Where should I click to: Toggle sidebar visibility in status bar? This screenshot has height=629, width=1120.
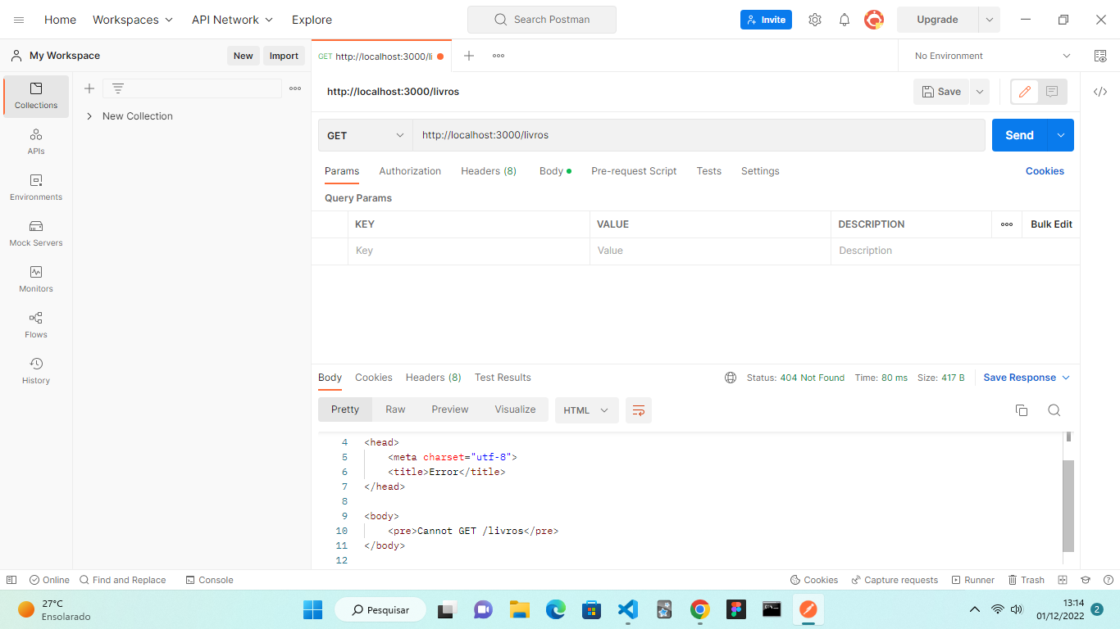(x=11, y=580)
